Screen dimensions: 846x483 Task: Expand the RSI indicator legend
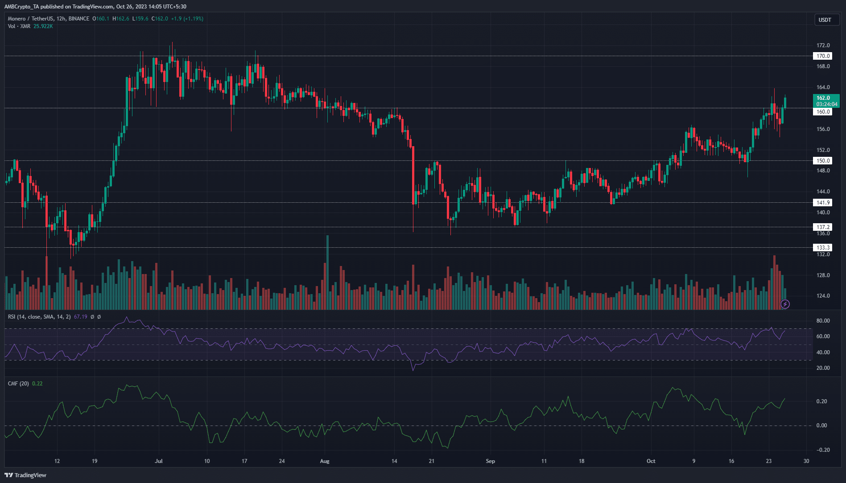39,317
